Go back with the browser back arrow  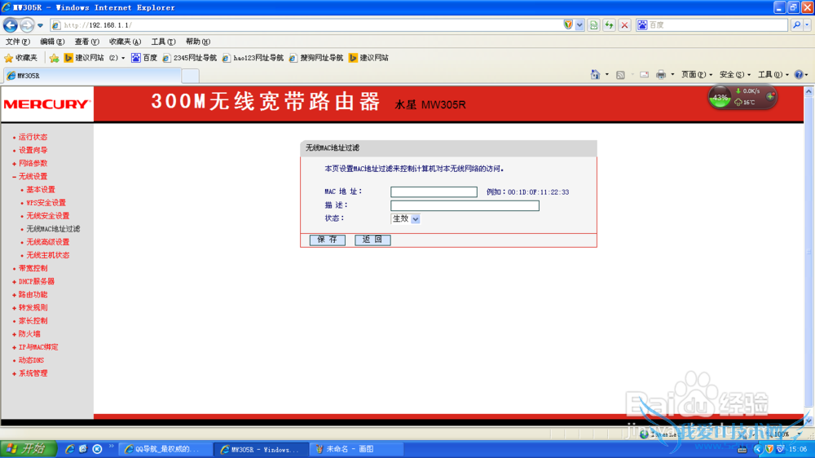pyautogui.click(x=11, y=25)
